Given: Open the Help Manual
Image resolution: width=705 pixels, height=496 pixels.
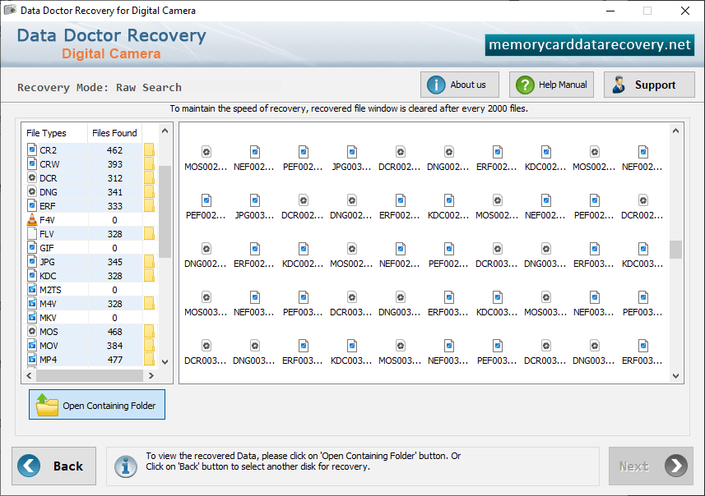Looking at the screenshot, I should click(551, 85).
